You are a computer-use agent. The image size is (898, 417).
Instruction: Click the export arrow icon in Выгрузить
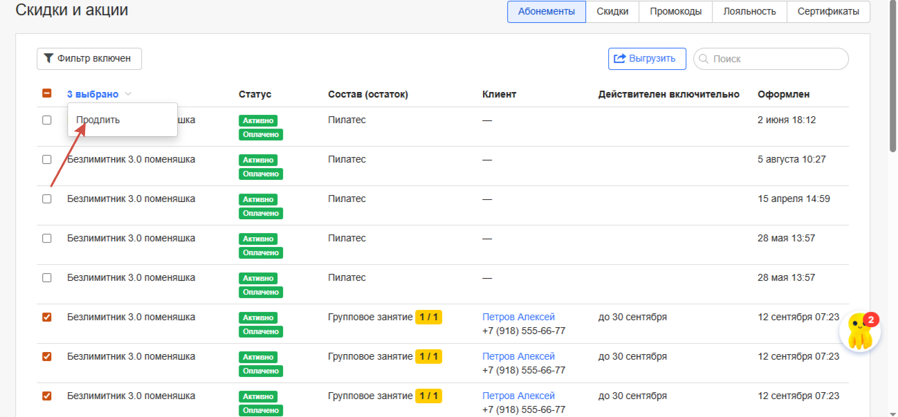tap(620, 59)
